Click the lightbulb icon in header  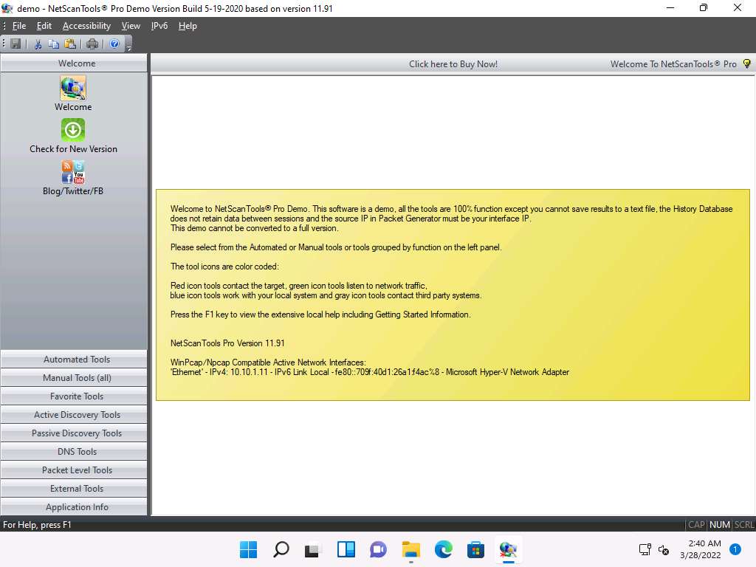[746, 64]
